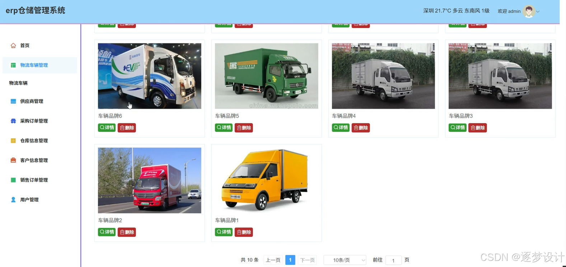Image resolution: width=566 pixels, height=267 pixels.
Task: View 详情 for 车辆品牌4
Action: tap(341, 128)
